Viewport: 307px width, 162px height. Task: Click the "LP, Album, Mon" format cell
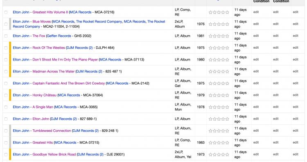click(183, 107)
